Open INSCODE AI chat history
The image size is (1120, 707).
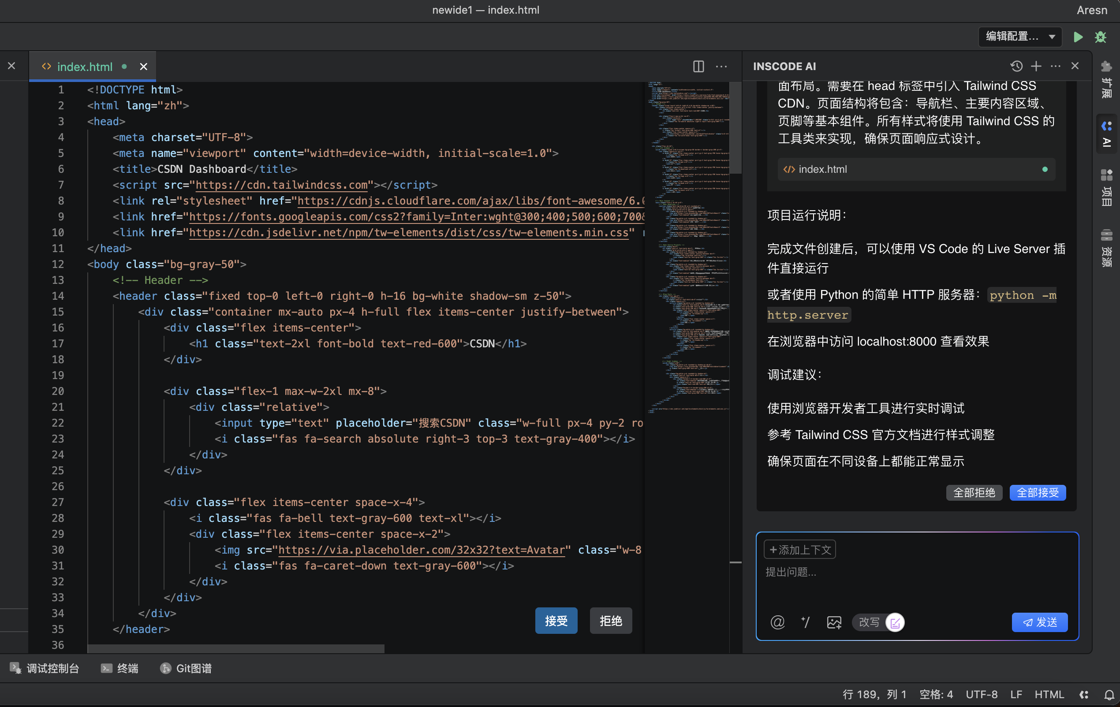(1016, 66)
